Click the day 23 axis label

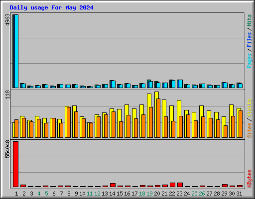point(179,194)
